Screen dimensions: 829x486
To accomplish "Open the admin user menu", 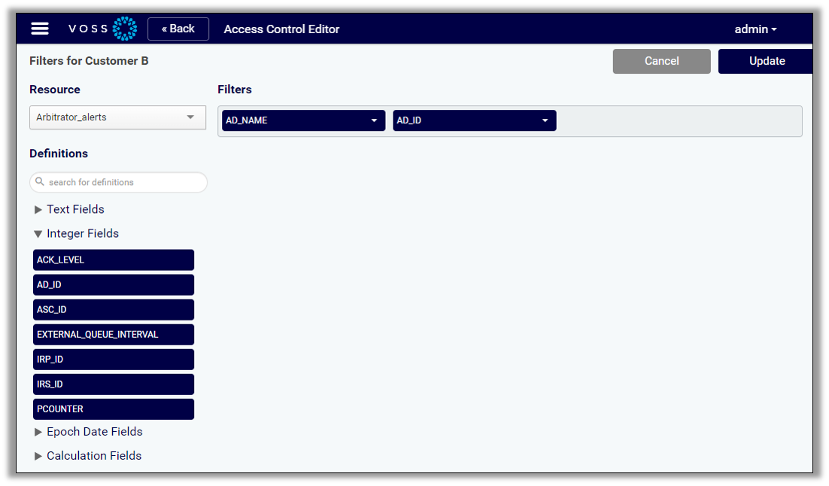I will pos(755,29).
